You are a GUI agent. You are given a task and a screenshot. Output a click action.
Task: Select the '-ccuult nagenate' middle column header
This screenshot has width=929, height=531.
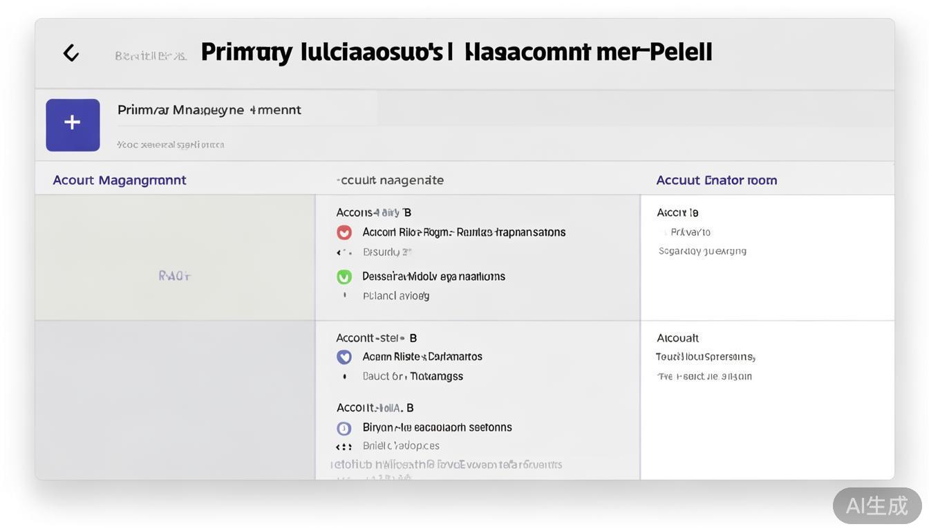[x=391, y=180]
